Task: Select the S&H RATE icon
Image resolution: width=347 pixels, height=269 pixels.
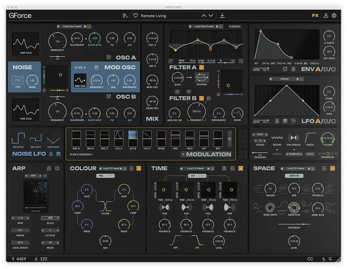Action: (x=36, y=138)
